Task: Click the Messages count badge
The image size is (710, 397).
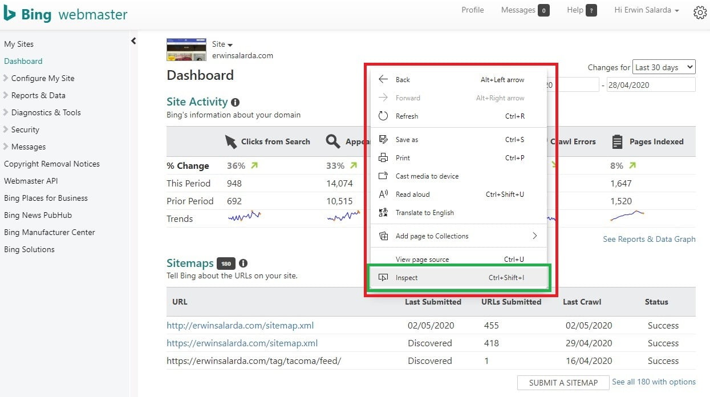Action: click(543, 10)
